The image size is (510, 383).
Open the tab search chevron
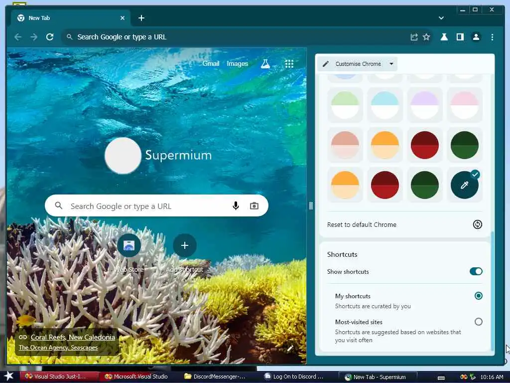click(441, 18)
